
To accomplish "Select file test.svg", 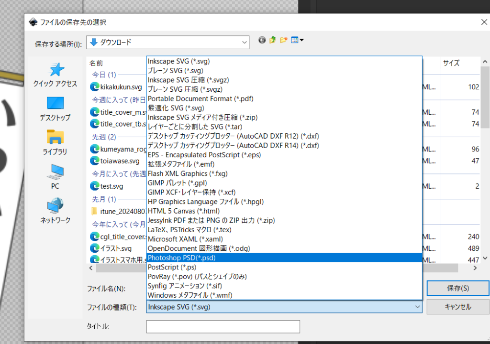I will [x=107, y=186].
